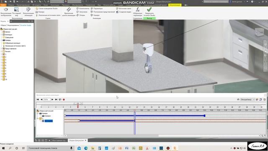268x151 pixels.
Task: Expand component 1 in browser tree
Action: pos(2,54)
